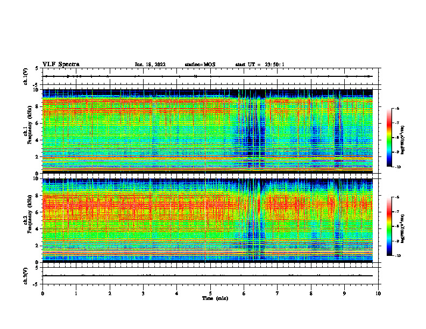Click the '4' kHz tick on ch.2 axis
Screen dimensions: 426x329
click(38, 229)
